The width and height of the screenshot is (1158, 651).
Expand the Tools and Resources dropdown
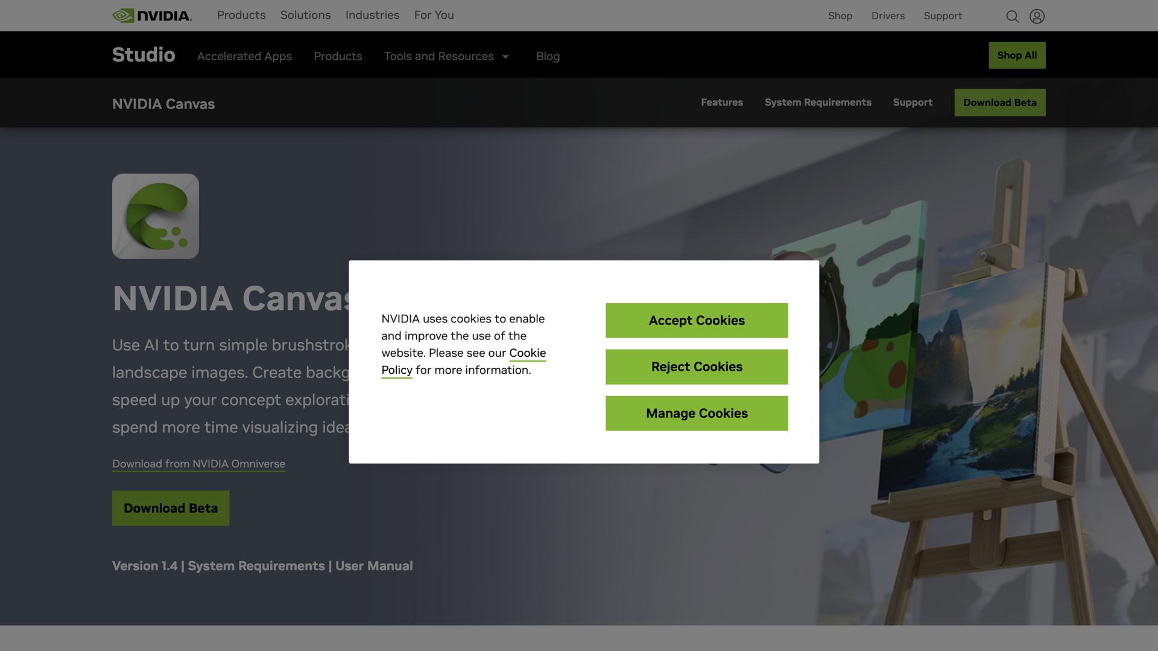[x=447, y=56]
